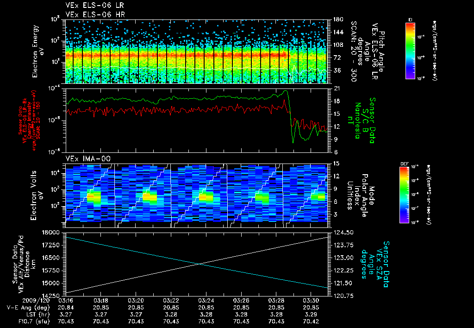Viewport: 474px width, 328px height.
Task: Click the 03:20 time tick label
Action: [x=136, y=301]
